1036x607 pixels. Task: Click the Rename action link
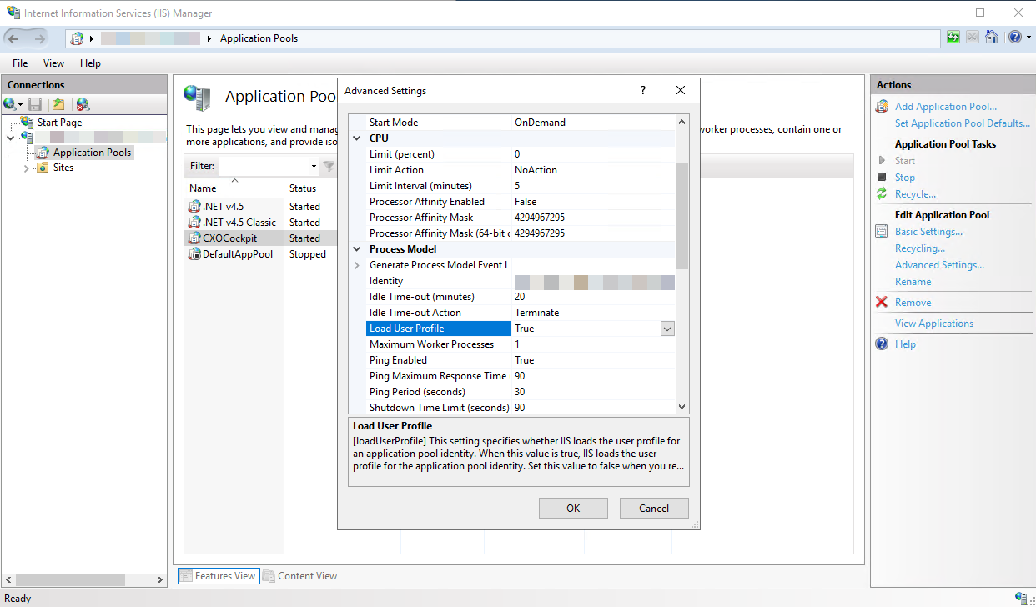click(x=913, y=282)
